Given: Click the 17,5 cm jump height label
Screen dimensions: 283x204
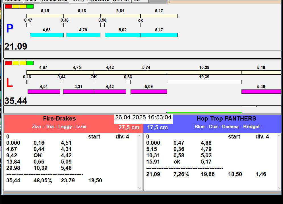Looking at the screenshot, I should [157, 128].
